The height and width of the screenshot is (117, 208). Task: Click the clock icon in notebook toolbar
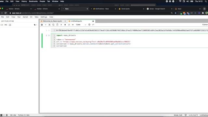pos(89,25)
